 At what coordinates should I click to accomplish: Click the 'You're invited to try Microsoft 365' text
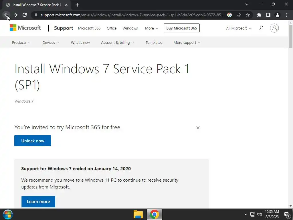click(67, 127)
